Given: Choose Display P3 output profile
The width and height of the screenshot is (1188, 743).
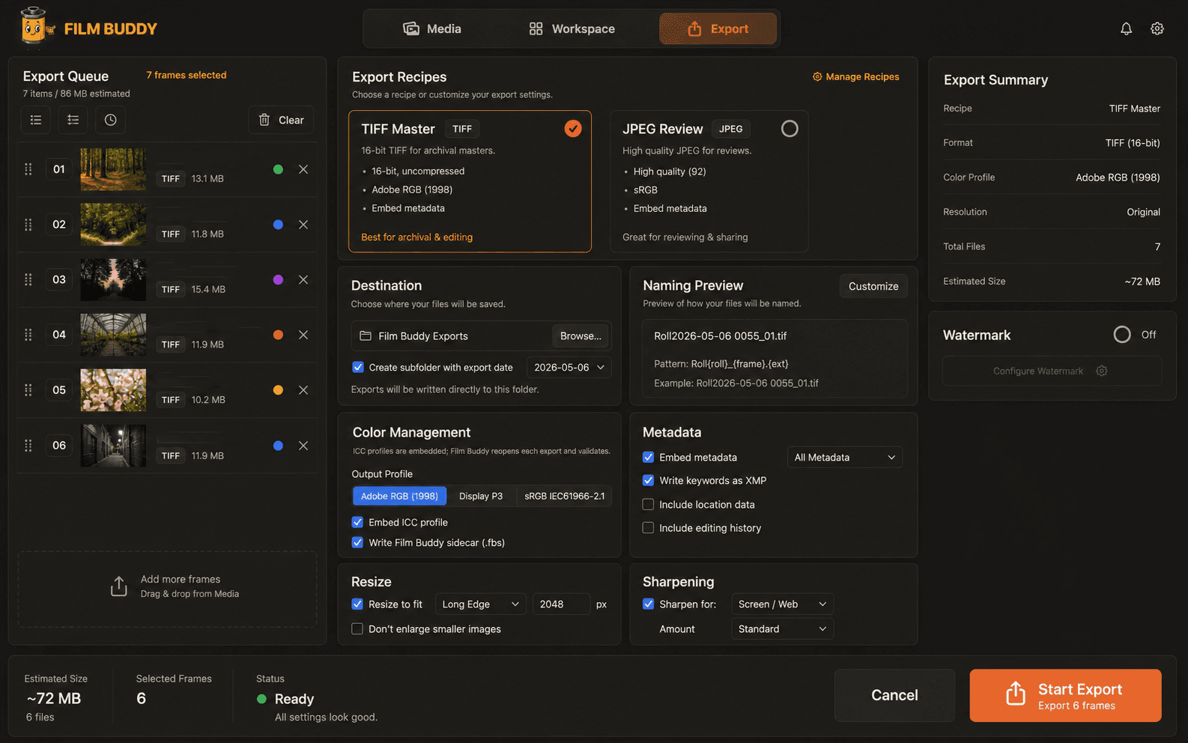Looking at the screenshot, I should click(481, 496).
